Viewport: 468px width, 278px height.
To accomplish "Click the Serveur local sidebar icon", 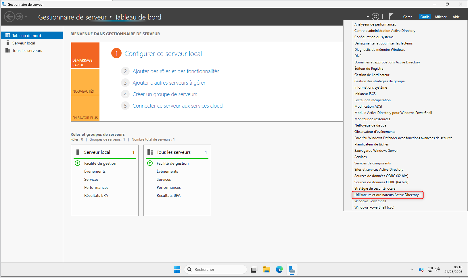I will 8,43.
